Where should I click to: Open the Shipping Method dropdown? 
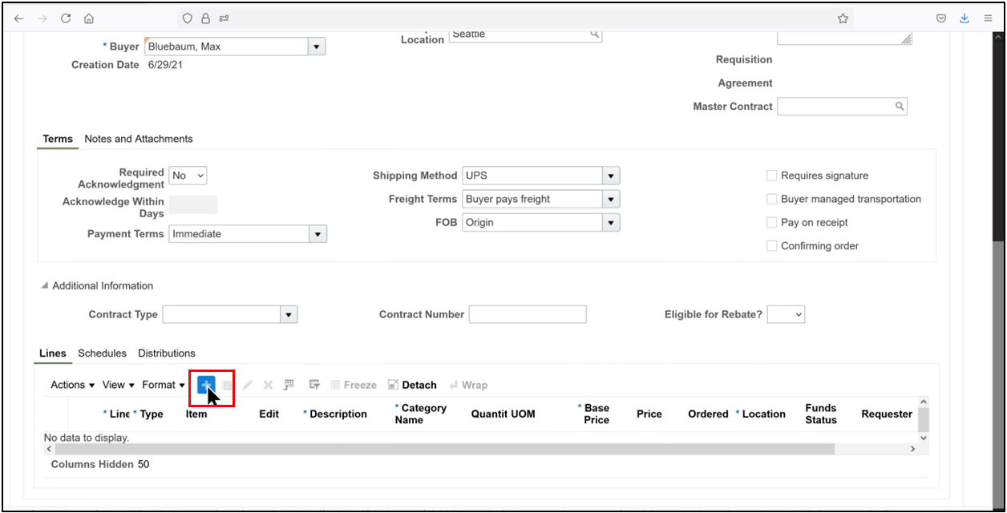611,175
